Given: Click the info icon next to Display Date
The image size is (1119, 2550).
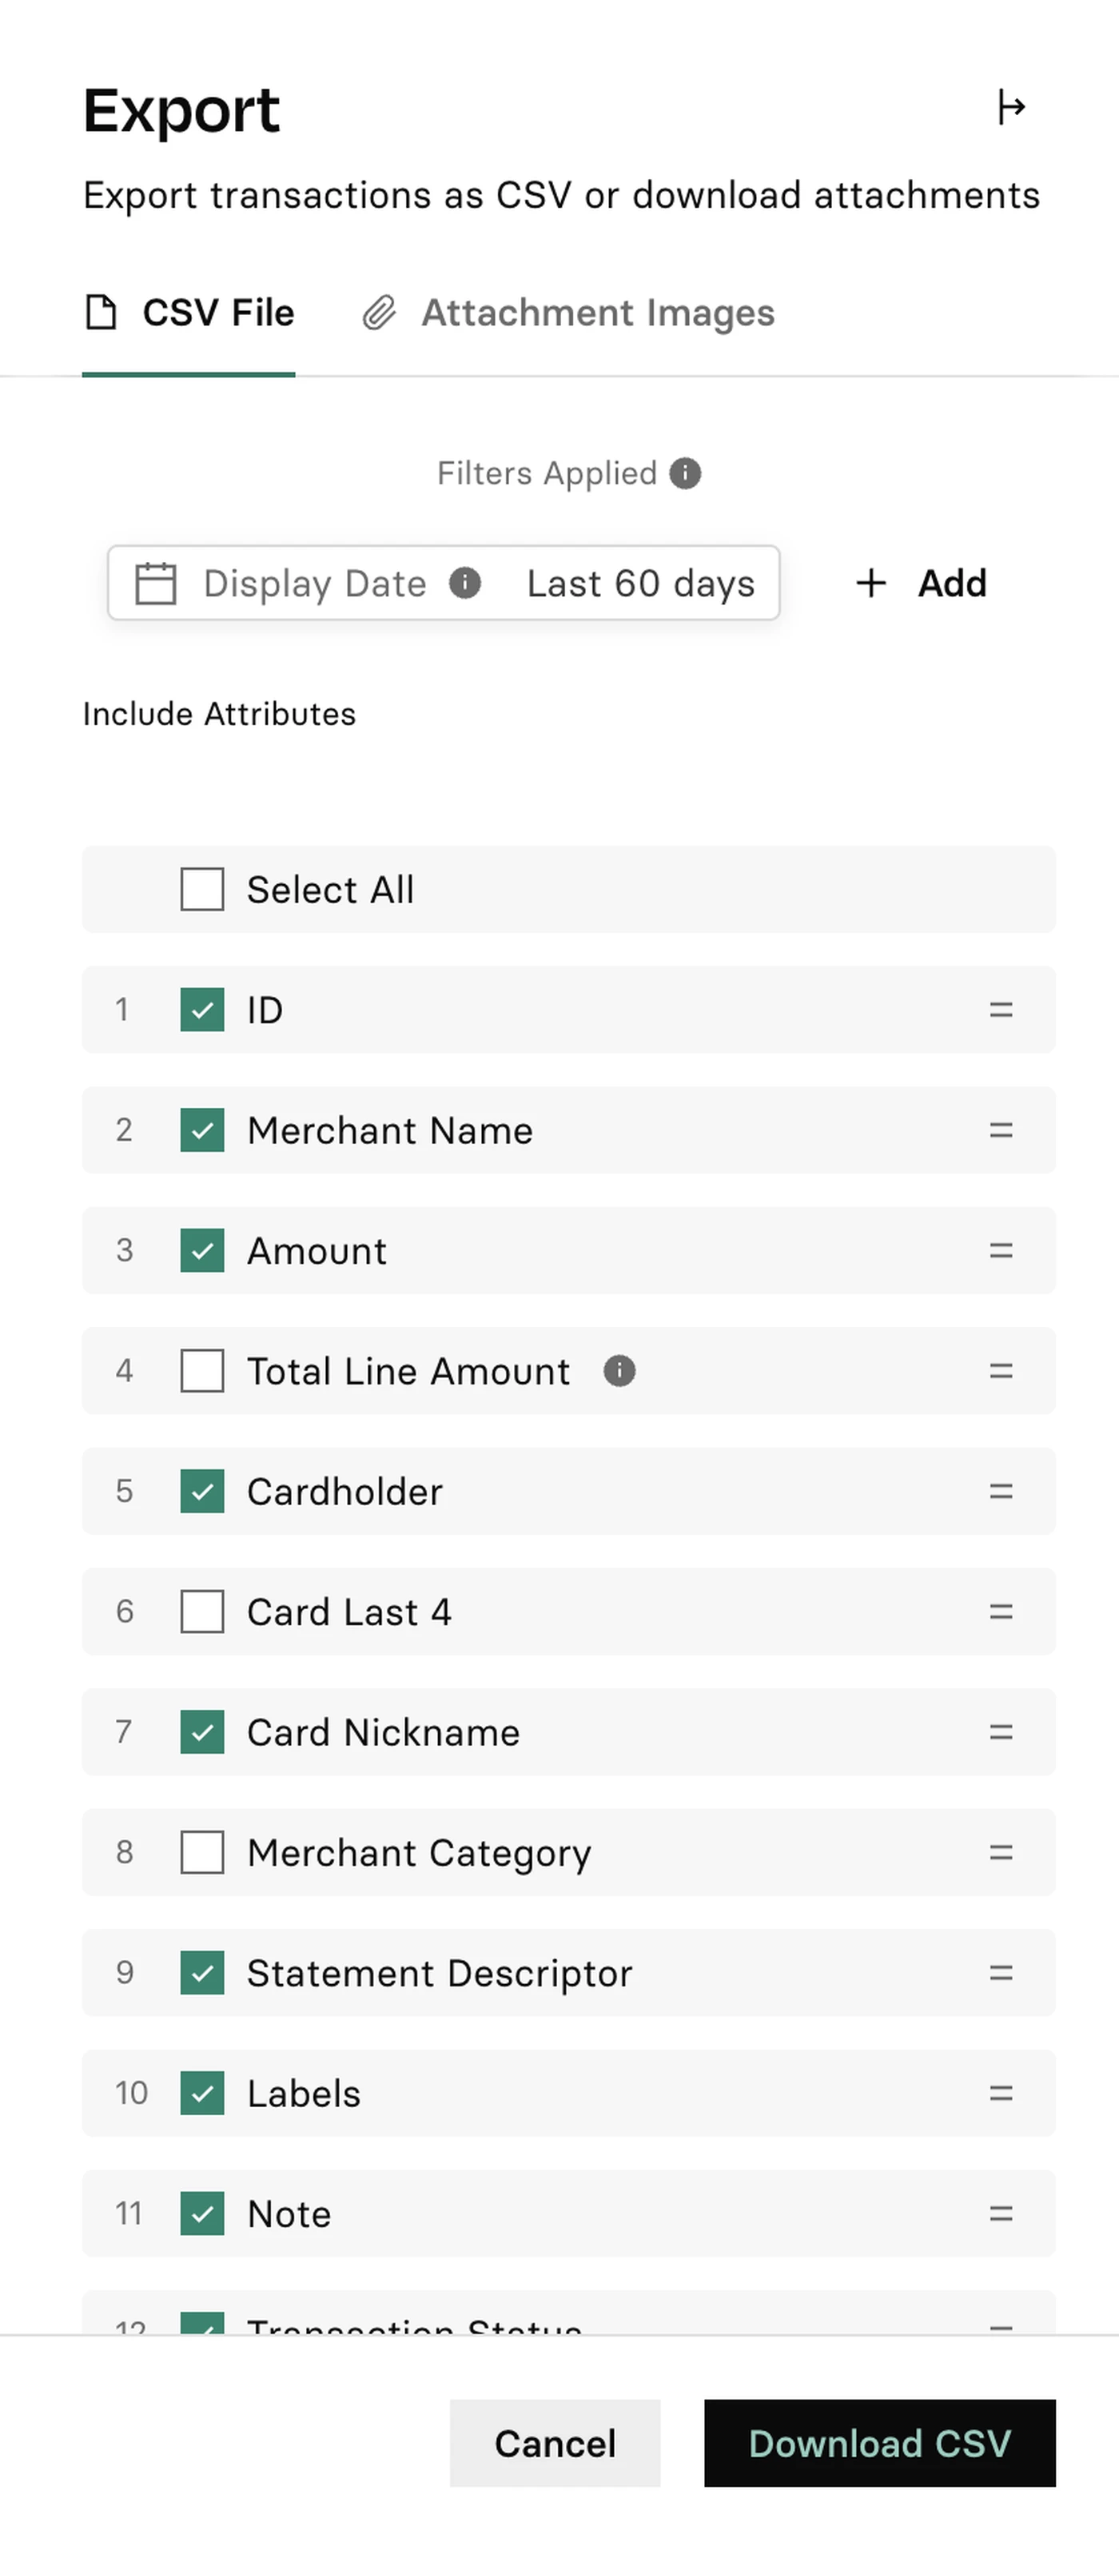Looking at the screenshot, I should 465,583.
